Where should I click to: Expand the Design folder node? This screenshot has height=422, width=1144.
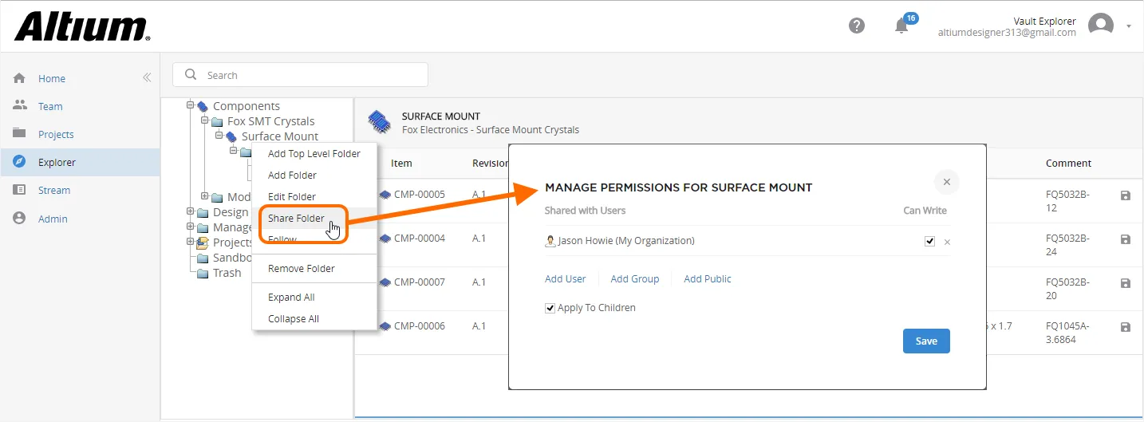tap(191, 211)
